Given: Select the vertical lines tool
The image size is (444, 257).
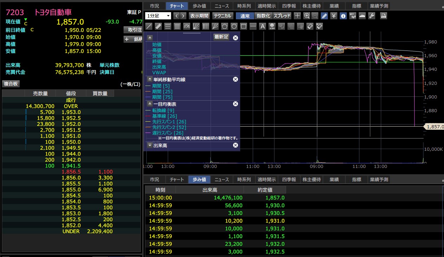Looking at the screenshot, I should tap(206, 26).
